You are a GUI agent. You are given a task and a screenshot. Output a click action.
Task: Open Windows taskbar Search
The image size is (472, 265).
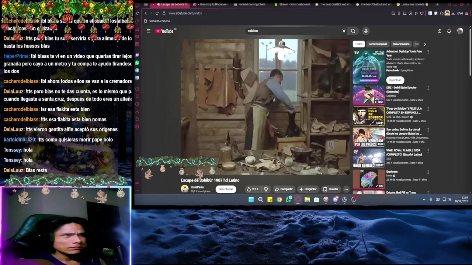[x=260, y=199]
